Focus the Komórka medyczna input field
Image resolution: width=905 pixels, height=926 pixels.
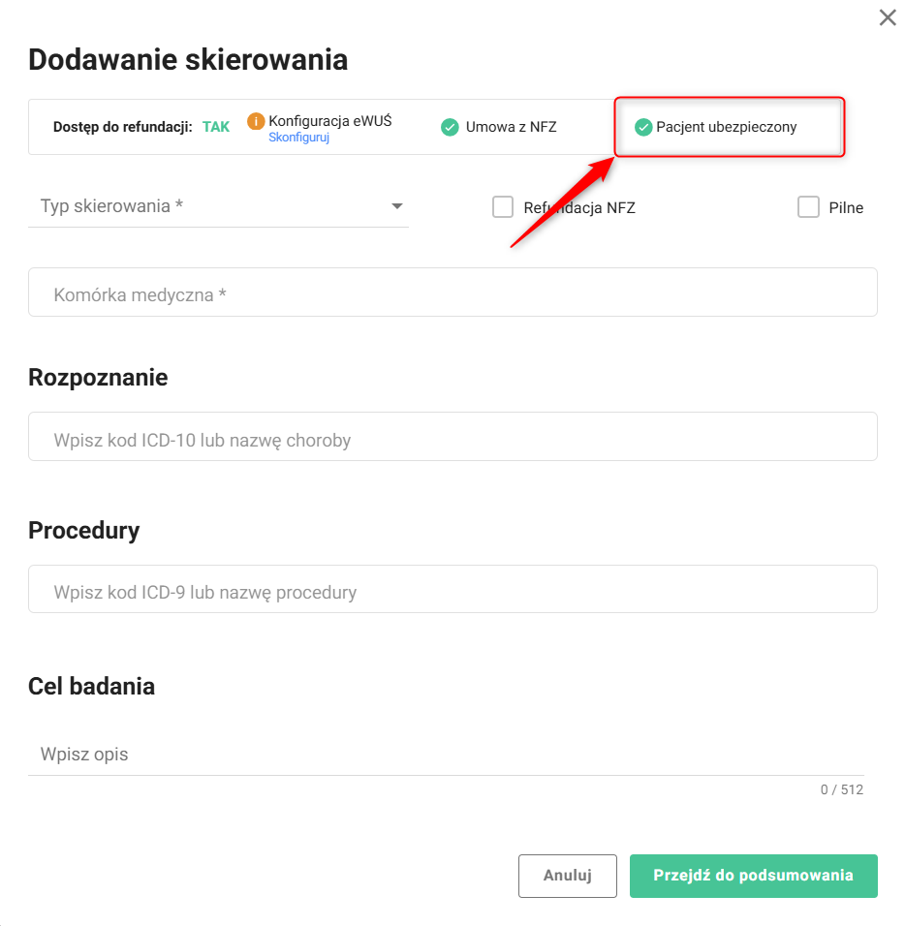(x=452, y=293)
